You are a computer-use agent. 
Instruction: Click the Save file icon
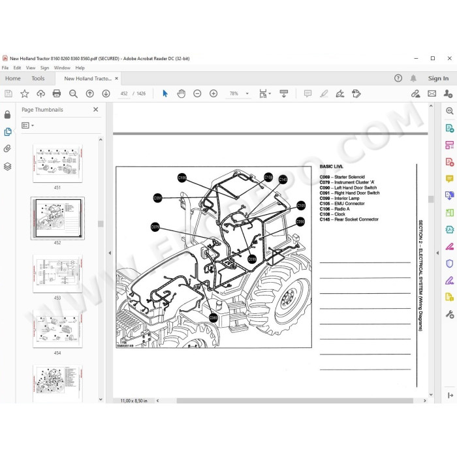pyautogui.click(x=8, y=93)
